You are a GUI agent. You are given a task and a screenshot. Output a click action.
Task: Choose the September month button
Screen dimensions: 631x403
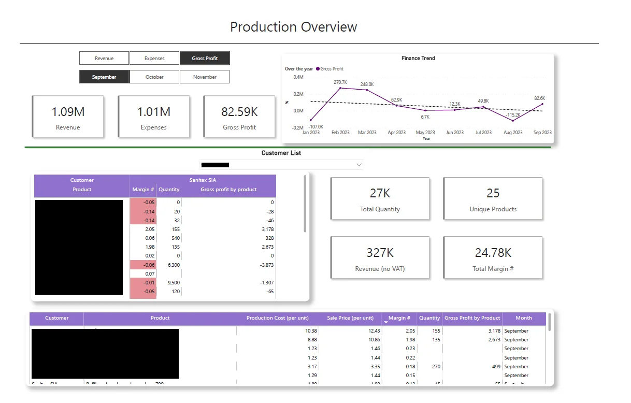[104, 77]
